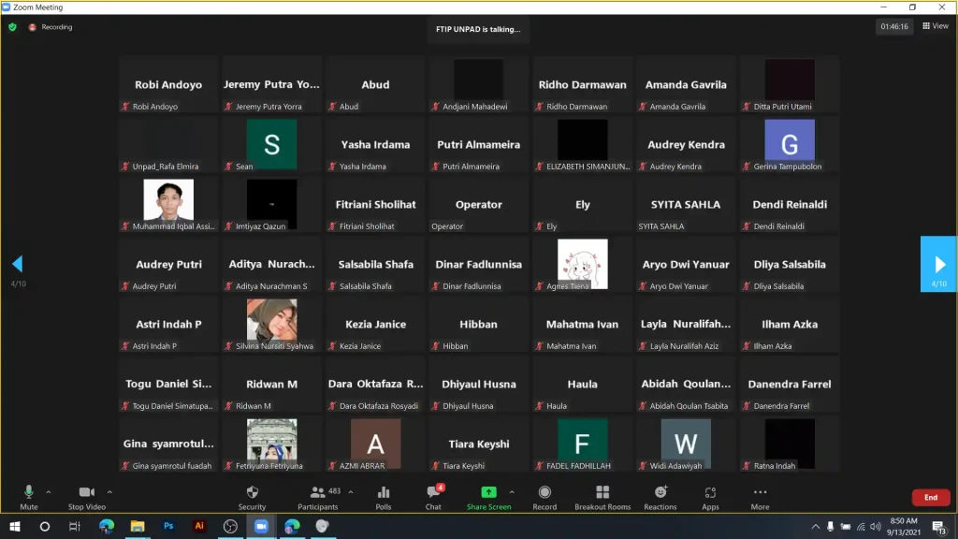This screenshot has height=539, width=958.
Task: Open Photoshop from taskbar
Action: coord(168,526)
